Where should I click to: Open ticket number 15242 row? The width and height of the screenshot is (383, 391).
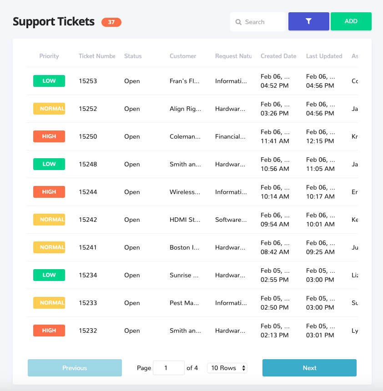tap(192, 220)
